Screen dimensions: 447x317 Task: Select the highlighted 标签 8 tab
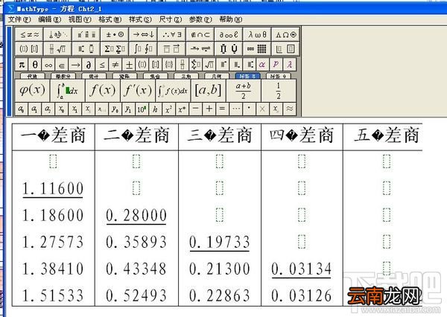[247, 76]
